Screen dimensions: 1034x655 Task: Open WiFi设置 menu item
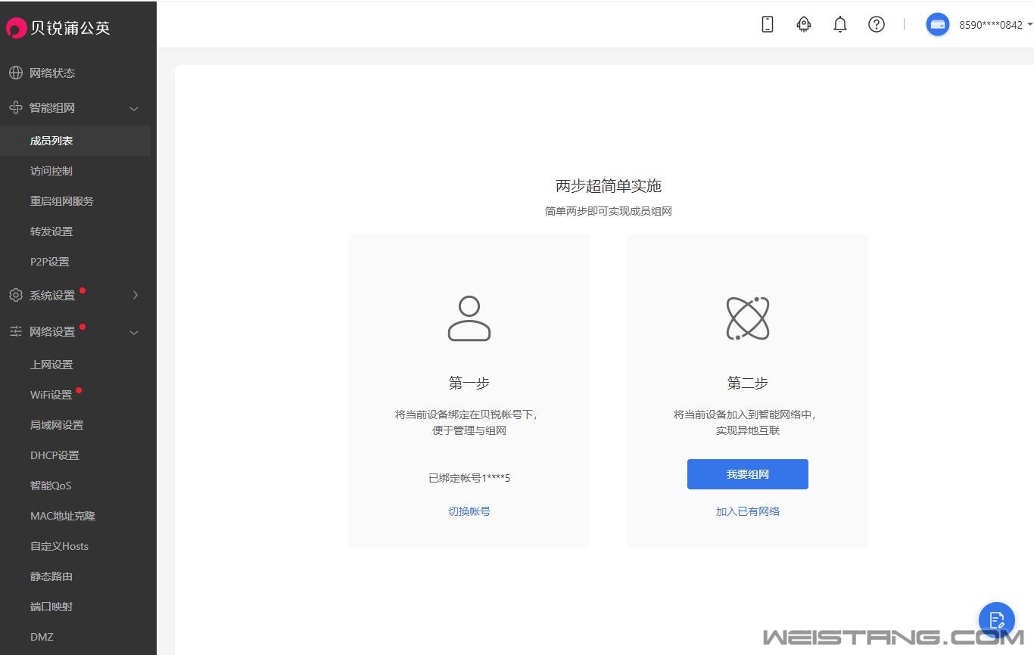point(51,395)
